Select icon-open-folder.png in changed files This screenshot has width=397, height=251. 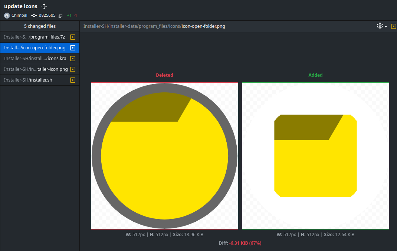(40, 48)
